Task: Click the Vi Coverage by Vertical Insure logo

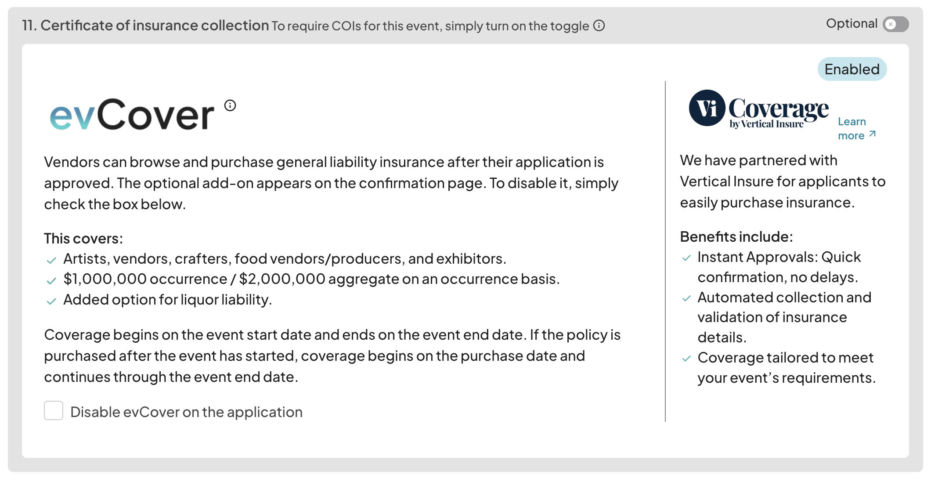Action: point(758,109)
